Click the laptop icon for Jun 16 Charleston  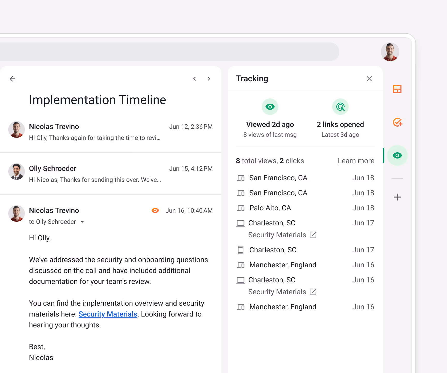(x=241, y=280)
